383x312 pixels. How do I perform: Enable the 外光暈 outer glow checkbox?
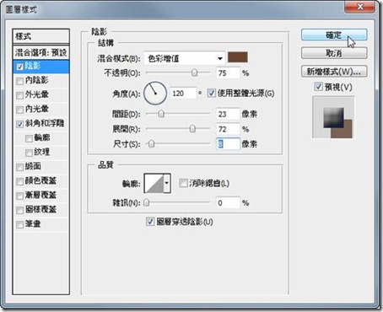tap(19, 95)
